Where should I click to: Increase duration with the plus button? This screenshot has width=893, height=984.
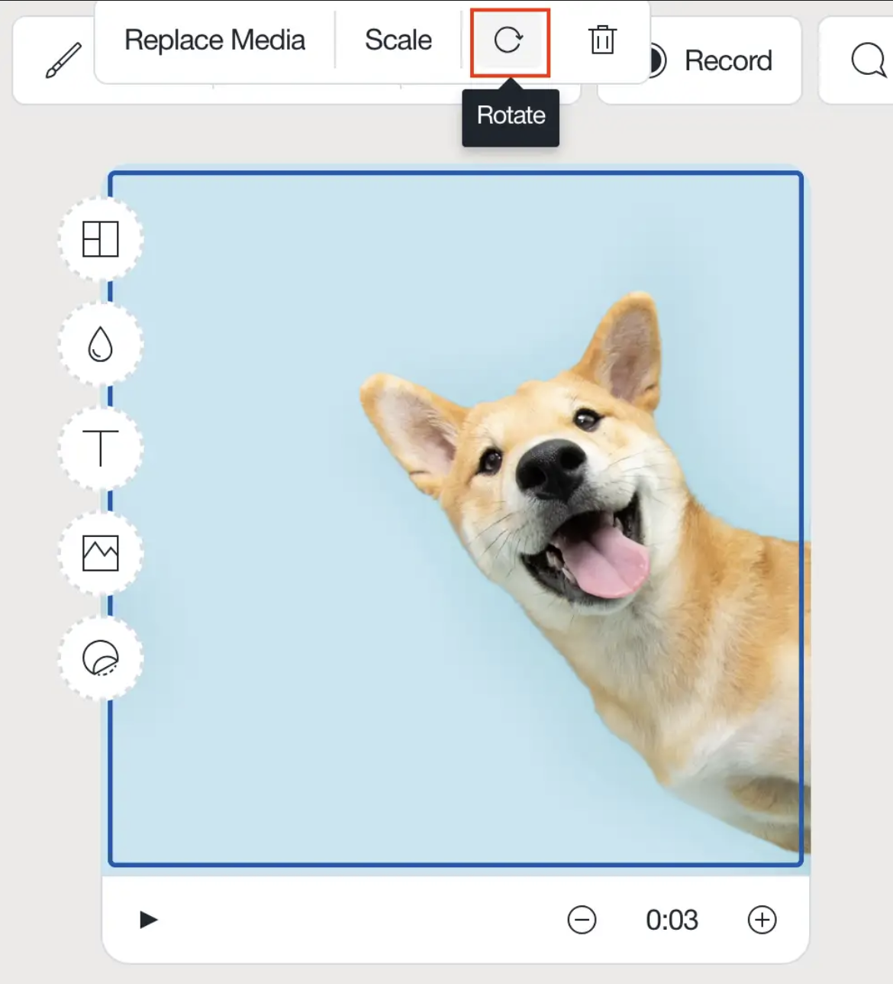pyautogui.click(x=762, y=920)
